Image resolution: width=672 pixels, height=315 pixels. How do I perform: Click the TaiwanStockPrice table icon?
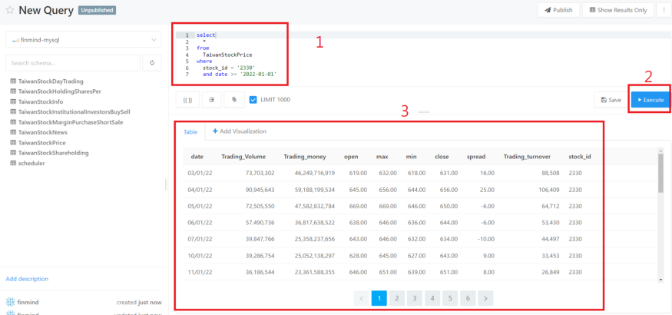tap(12, 142)
